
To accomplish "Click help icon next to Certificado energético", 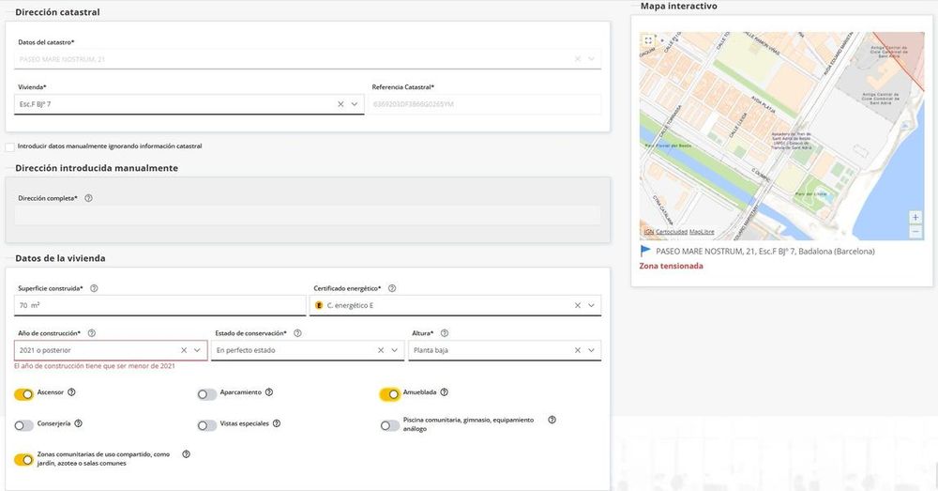I will [x=391, y=288].
